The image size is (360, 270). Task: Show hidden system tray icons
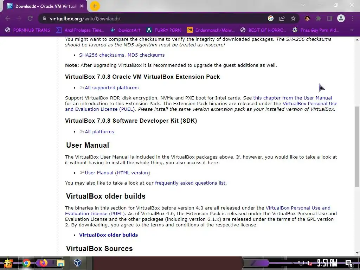point(292,263)
